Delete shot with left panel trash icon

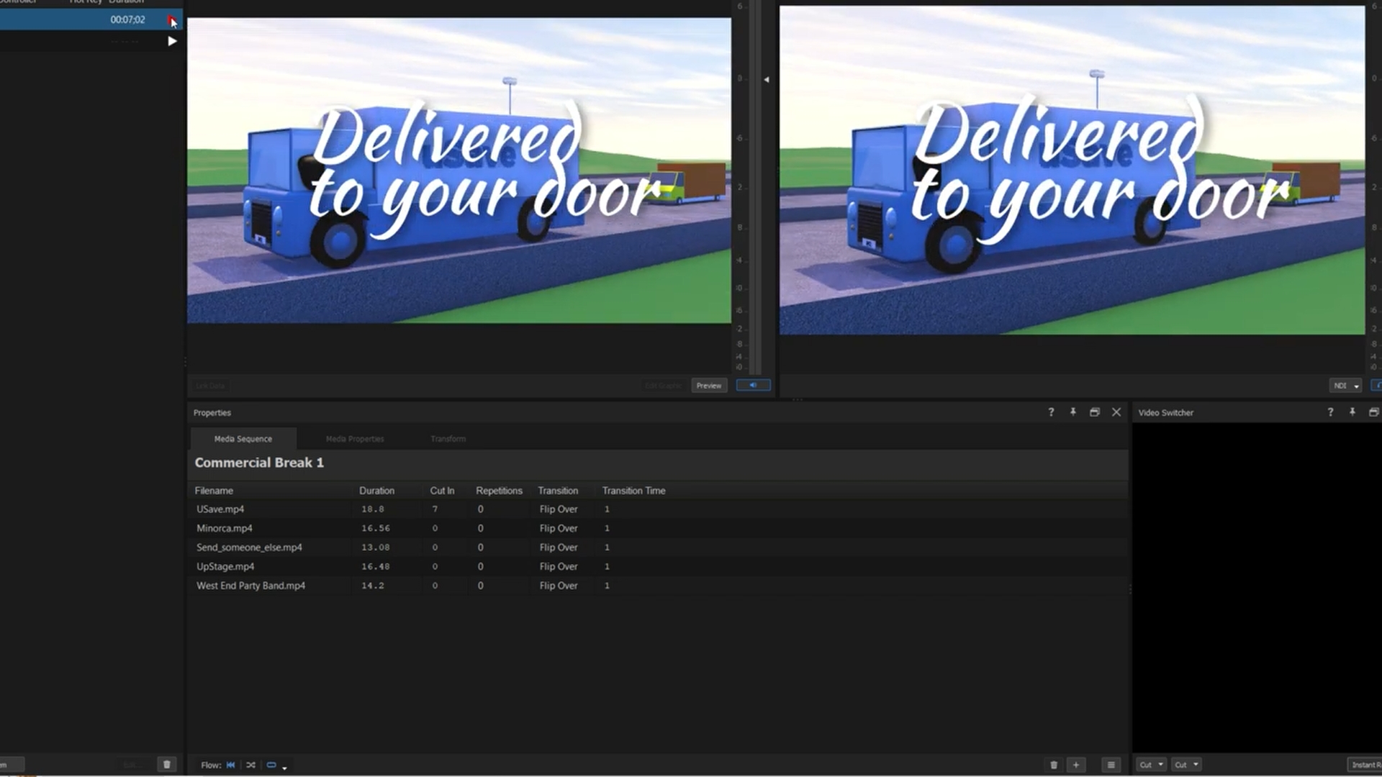click(x=166, y=764)
